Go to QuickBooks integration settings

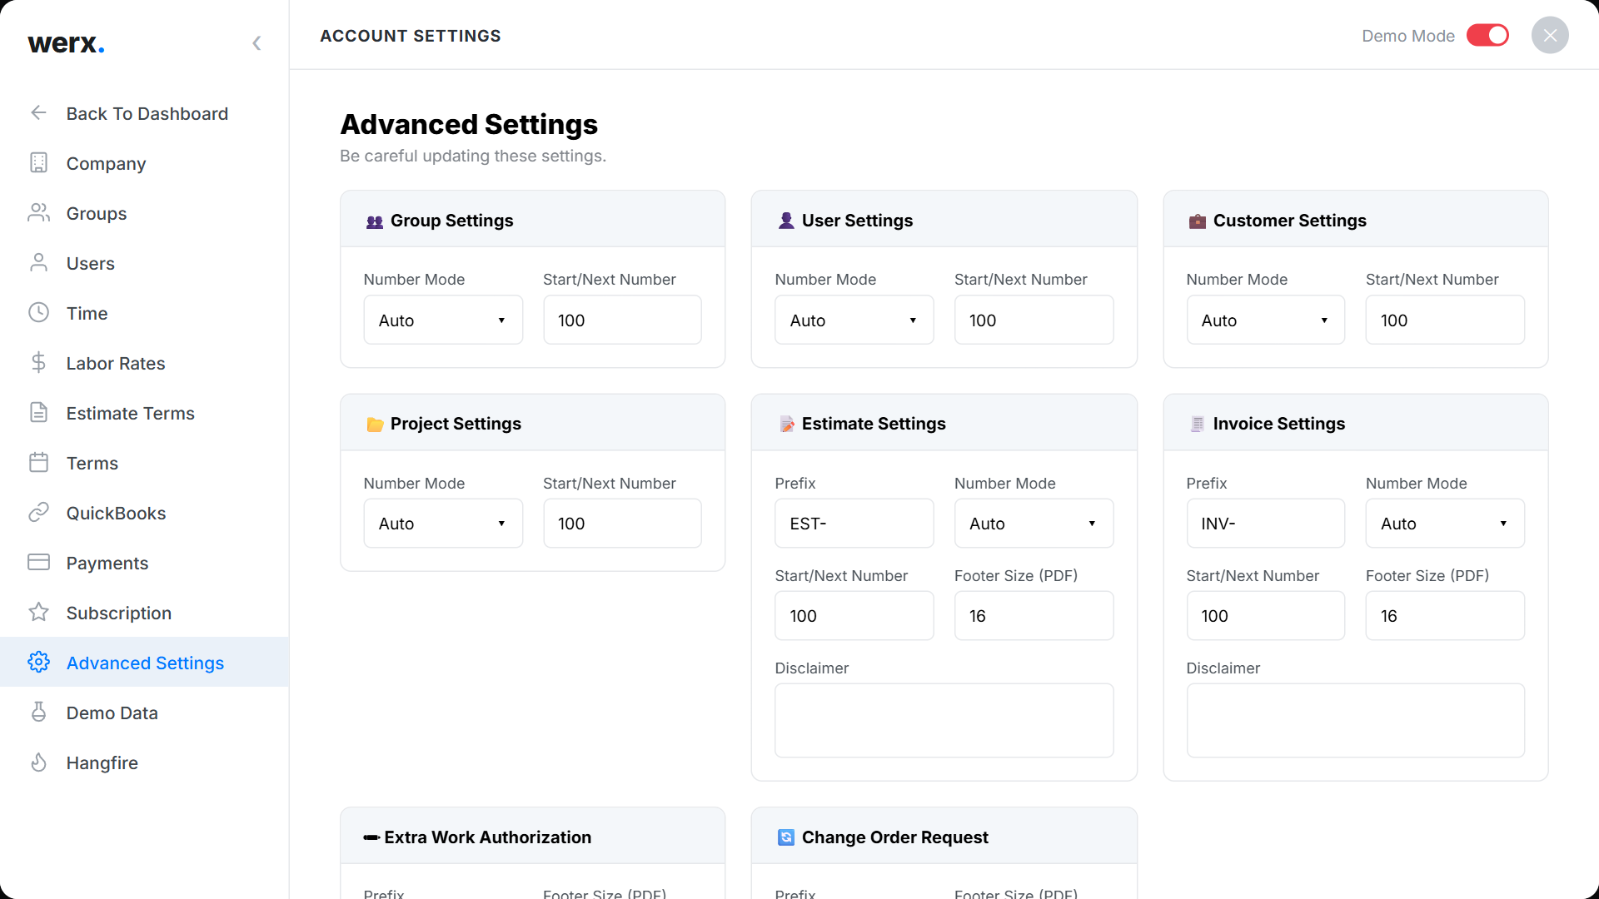tap(117, 514)
